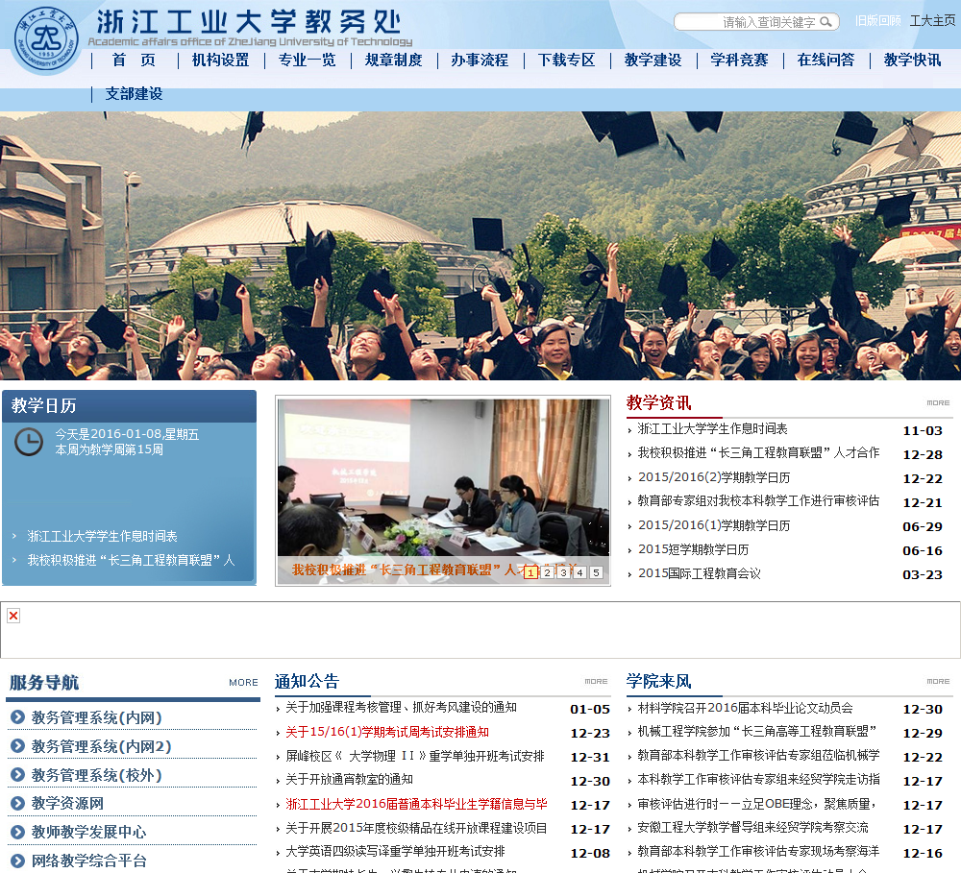Open 我校积极推进 link in 教学日历 panel
Viewport: 961px width, 873px height.
131,560
